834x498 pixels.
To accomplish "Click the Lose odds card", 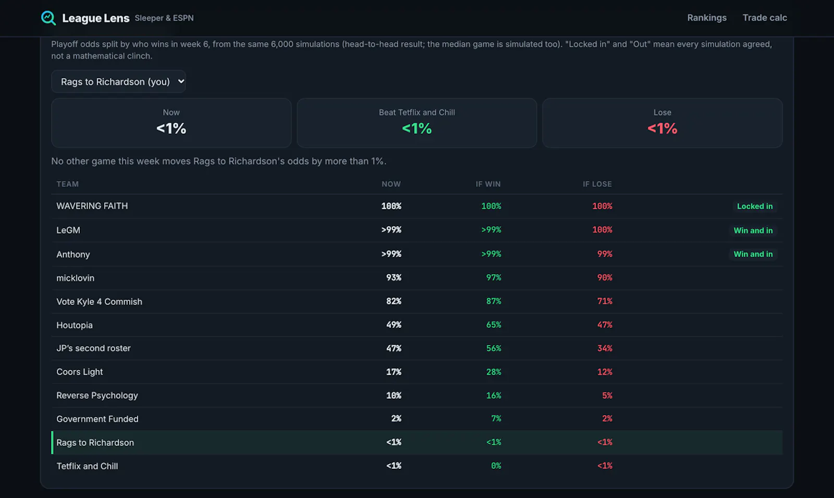I will pyautogui.click(x=663, y=123).
